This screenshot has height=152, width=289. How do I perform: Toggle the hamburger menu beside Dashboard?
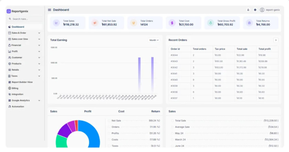pos(50,10)
